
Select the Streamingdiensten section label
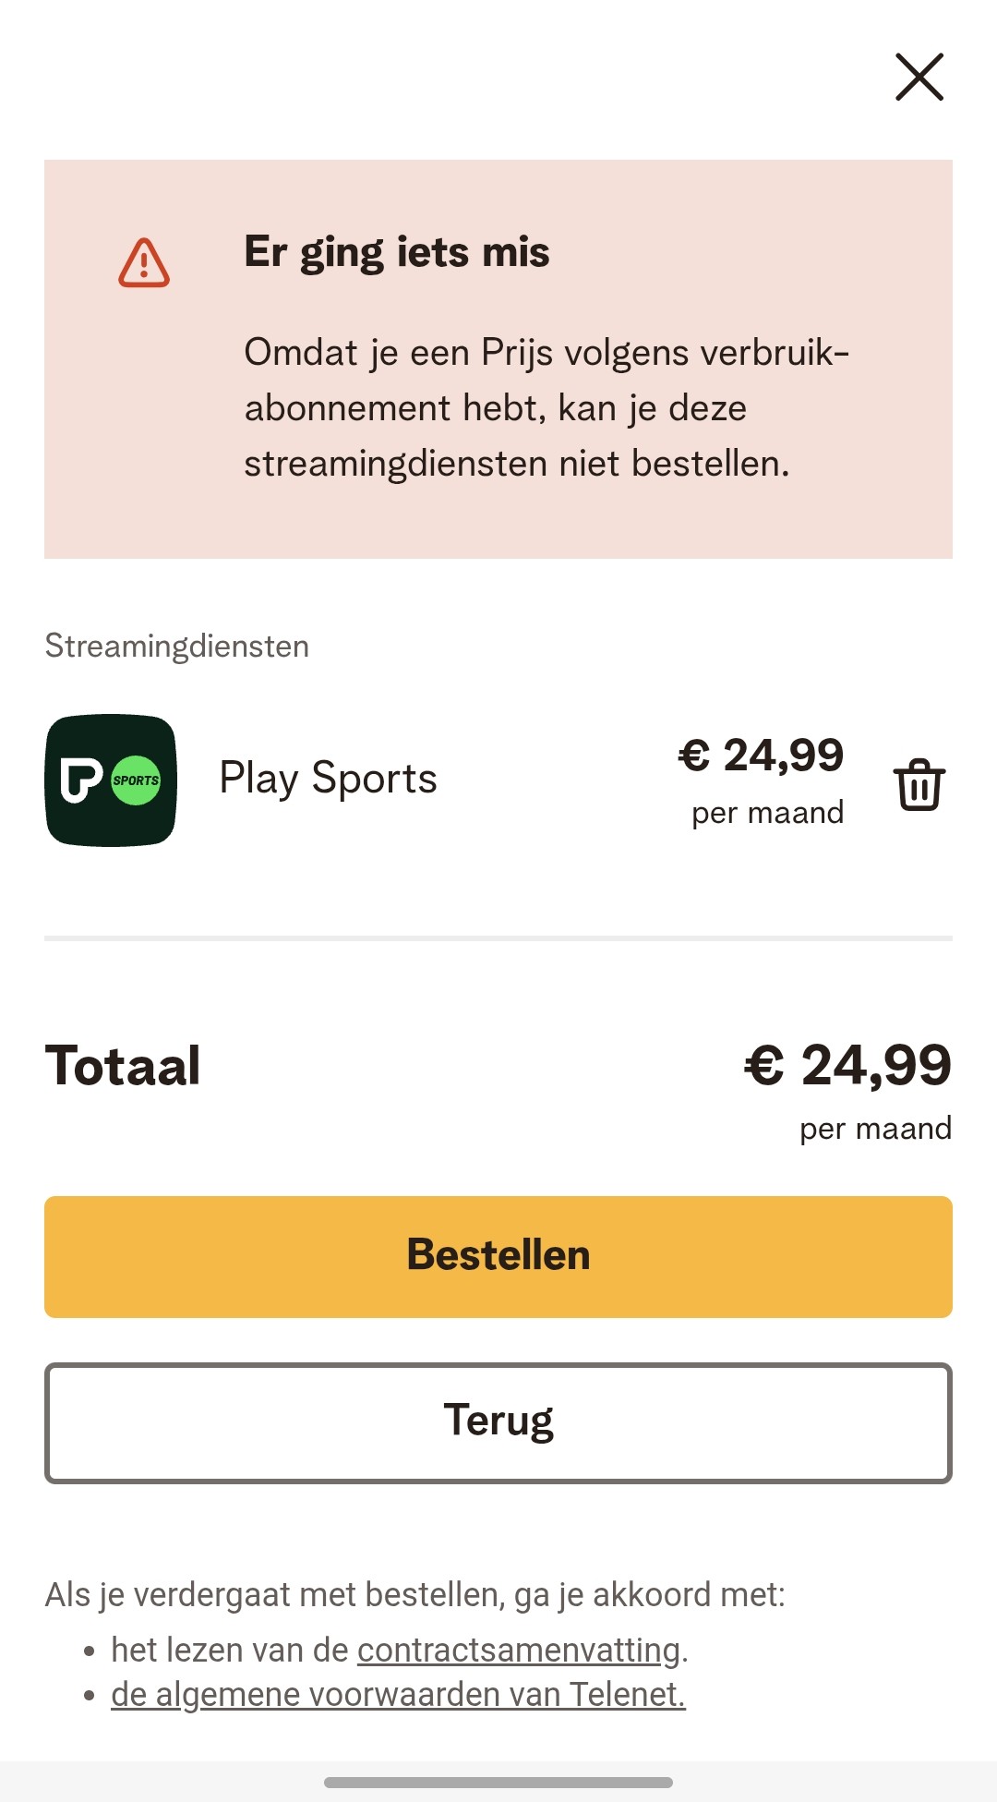click(x=176, y=647)
